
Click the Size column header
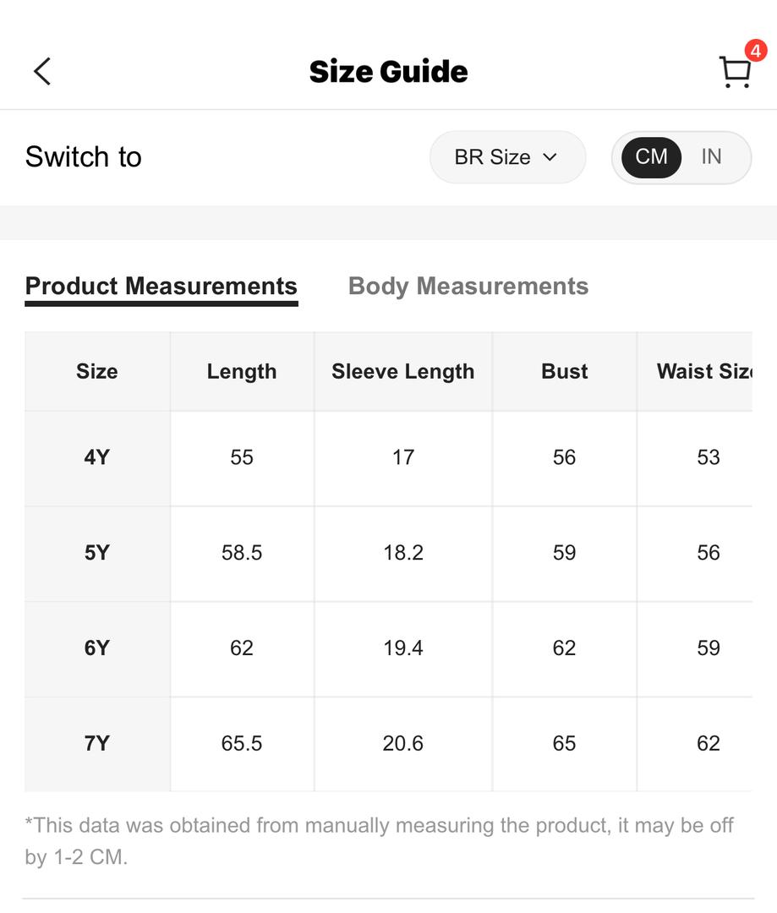97,371
